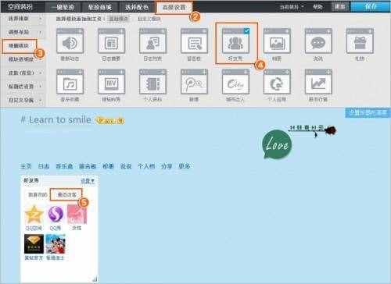Viewport: 391px width, 284px height.
Task: Click the blue 保存 save button
Action: point(370,6)
